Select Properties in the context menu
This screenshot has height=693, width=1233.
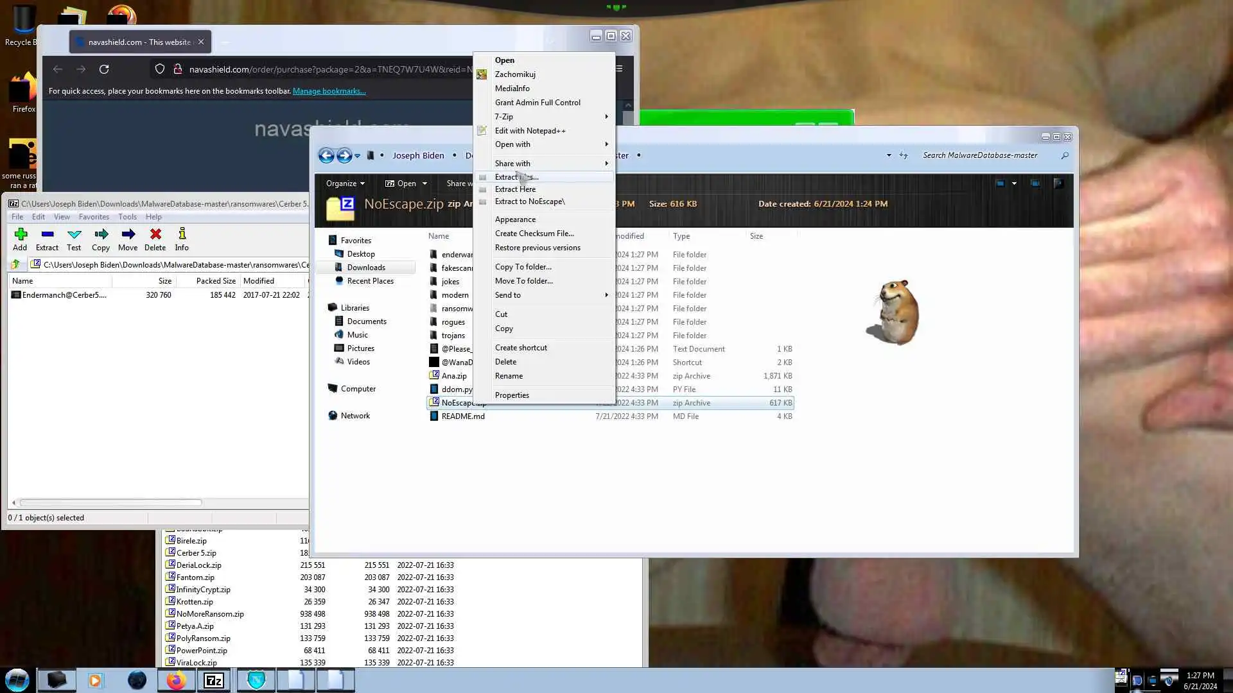tap(512, 395)
